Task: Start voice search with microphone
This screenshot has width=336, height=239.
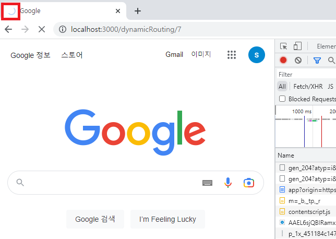Action: [228, 183]
